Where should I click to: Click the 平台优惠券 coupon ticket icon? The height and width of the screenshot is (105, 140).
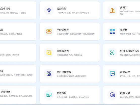(49, 32)
